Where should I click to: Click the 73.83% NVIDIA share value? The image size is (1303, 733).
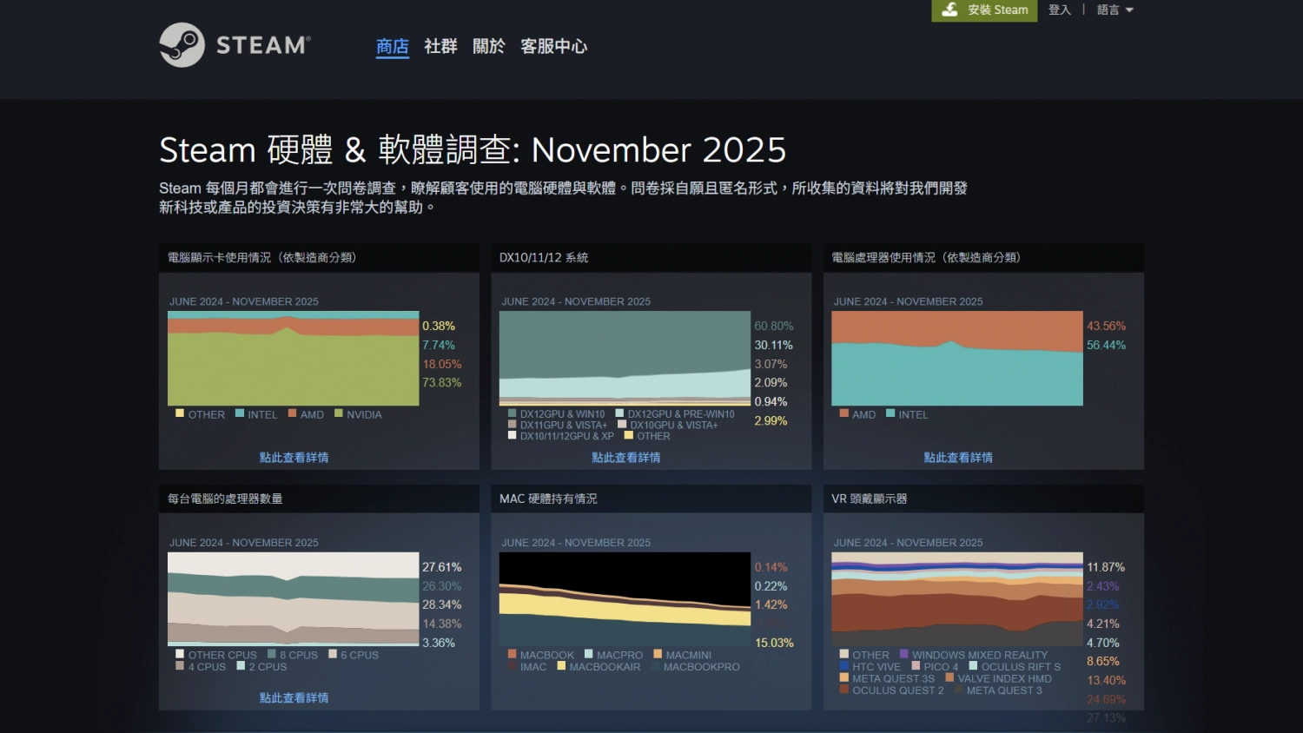click(x=442, y=382)
